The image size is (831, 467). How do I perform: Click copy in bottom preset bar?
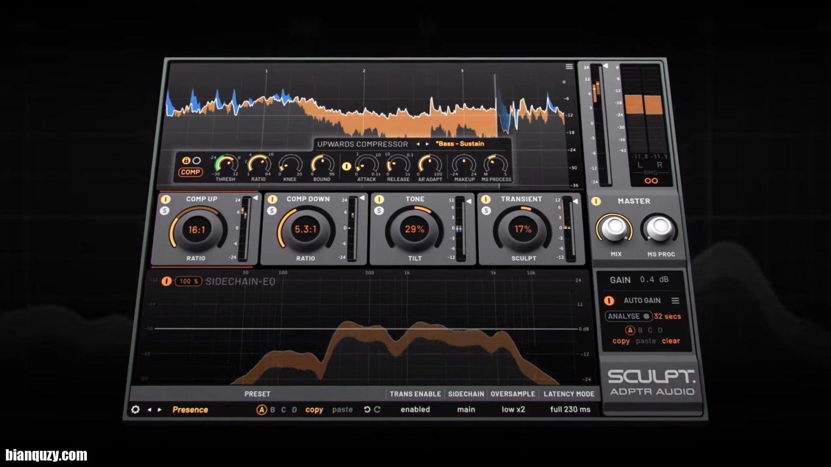coord(314,410)
